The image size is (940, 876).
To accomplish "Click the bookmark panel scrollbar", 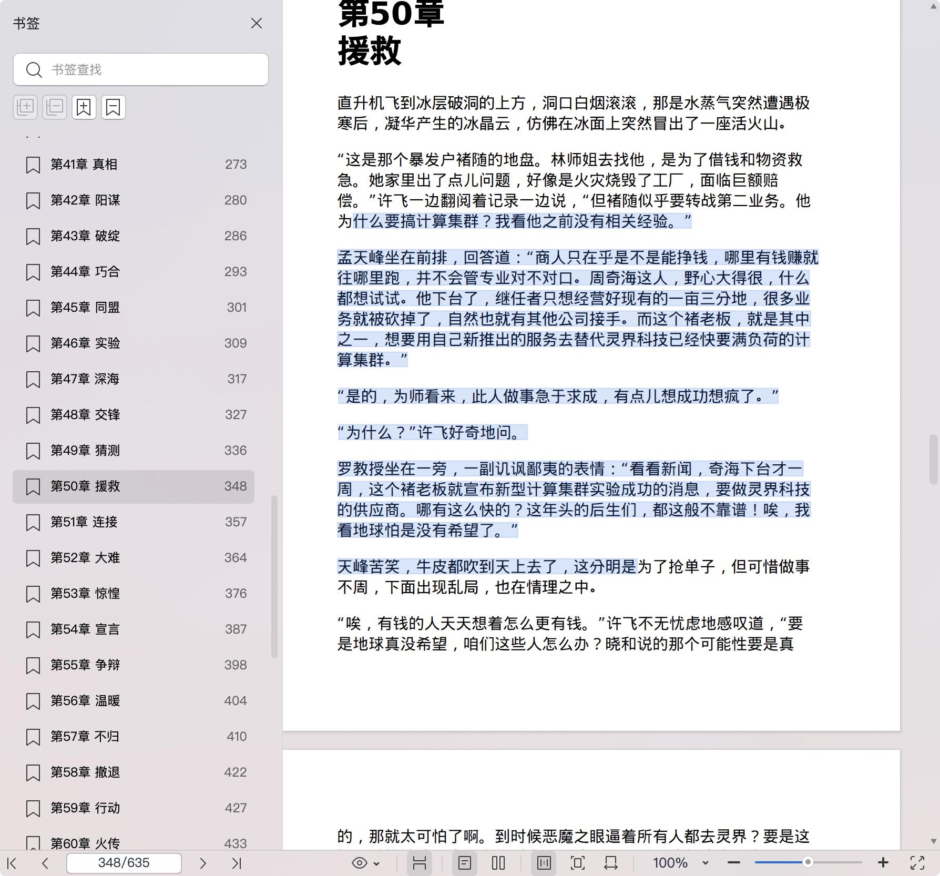I will (274, 577).
